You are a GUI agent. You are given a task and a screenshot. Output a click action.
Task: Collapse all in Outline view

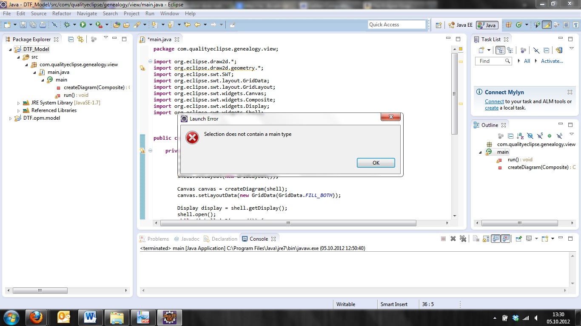(510, 136)
